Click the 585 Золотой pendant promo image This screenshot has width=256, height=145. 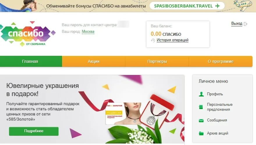[123, 113]
